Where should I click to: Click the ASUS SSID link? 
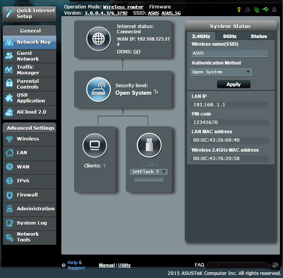pyautogui.click(x=154, y=13)
